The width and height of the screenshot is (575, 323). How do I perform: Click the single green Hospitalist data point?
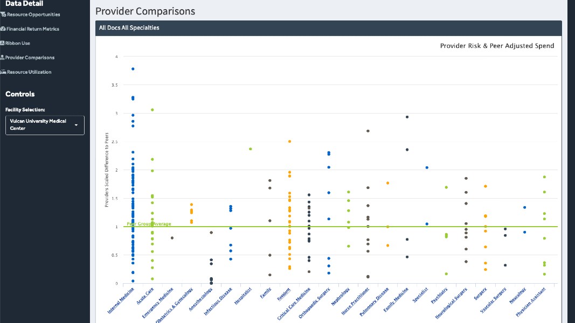(x=251, y=149)
